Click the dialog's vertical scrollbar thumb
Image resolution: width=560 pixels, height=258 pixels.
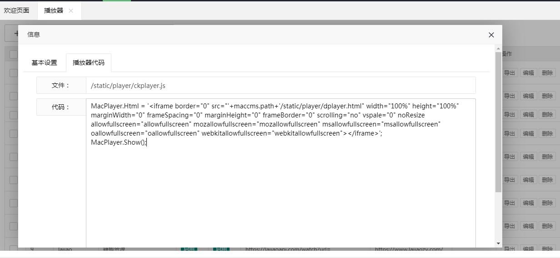(499, 121)
